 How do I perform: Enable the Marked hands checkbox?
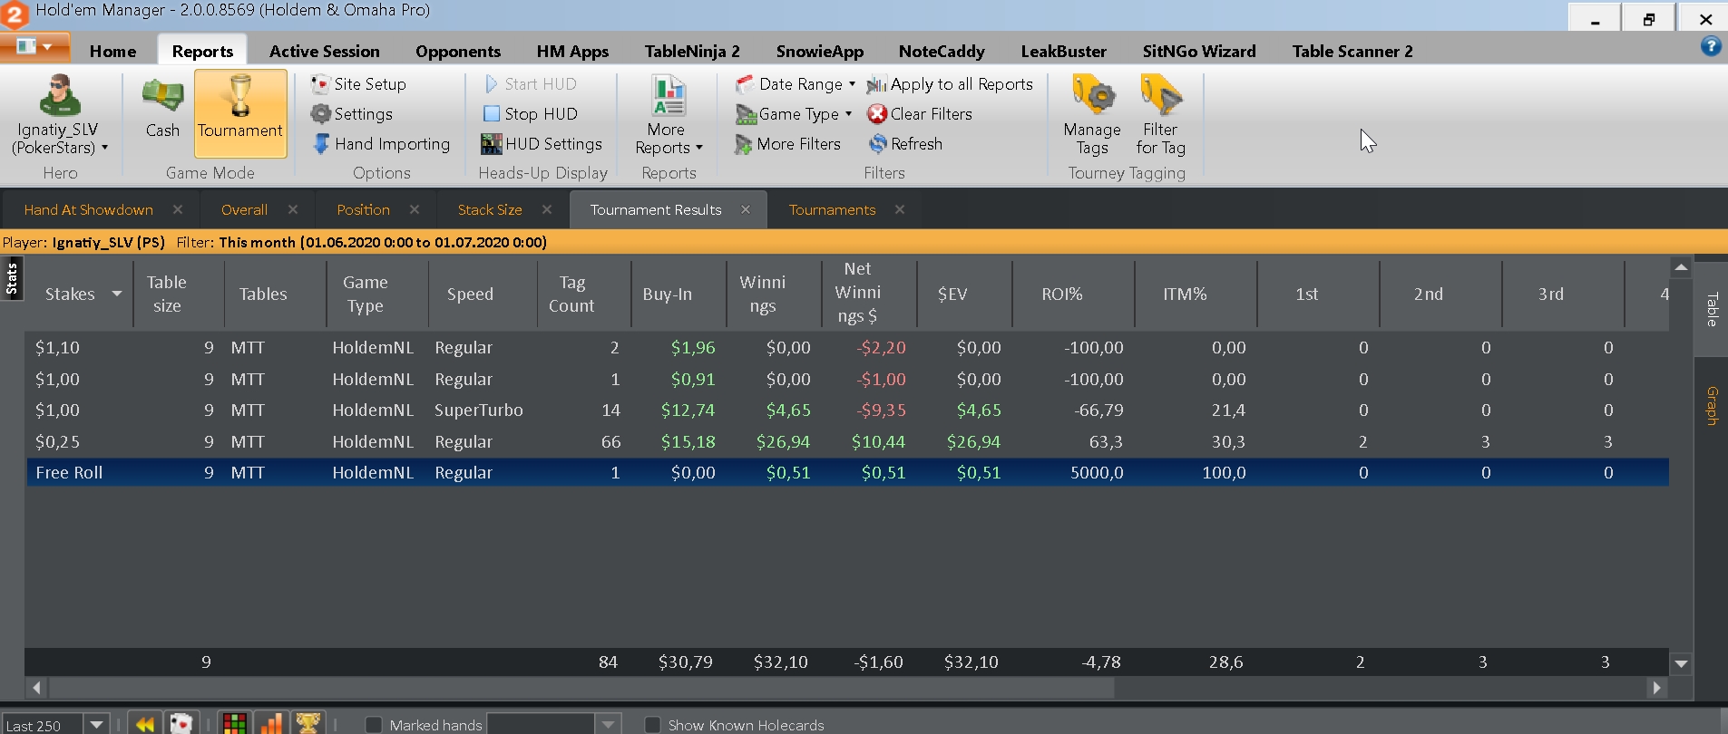pos(373,725)
